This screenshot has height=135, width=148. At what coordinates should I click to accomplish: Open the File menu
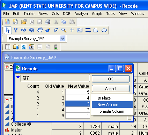click(6, 14)
